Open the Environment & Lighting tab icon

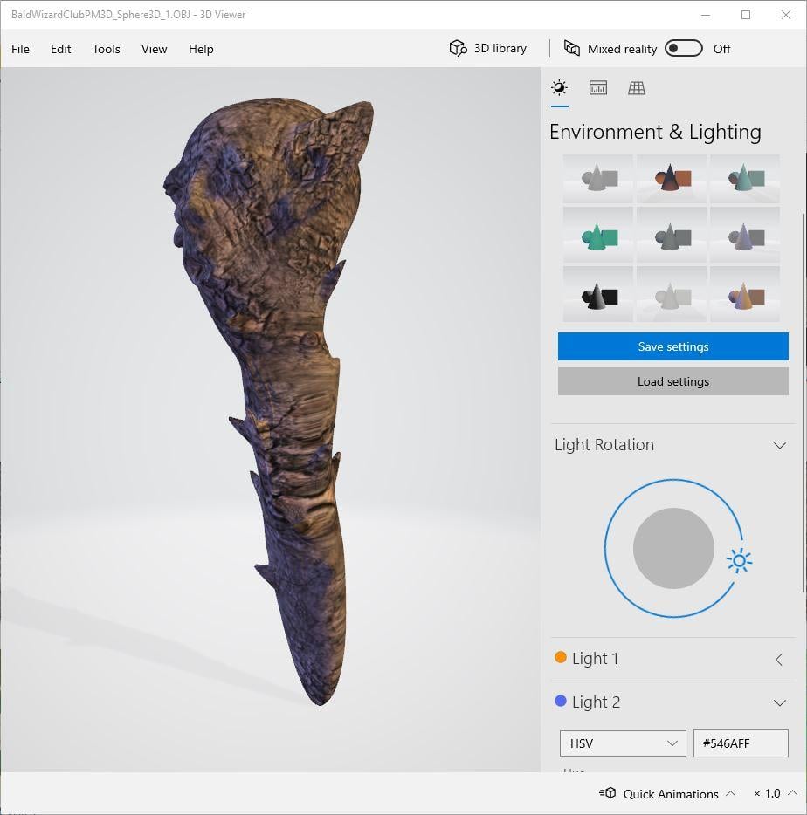click(559, 87)
